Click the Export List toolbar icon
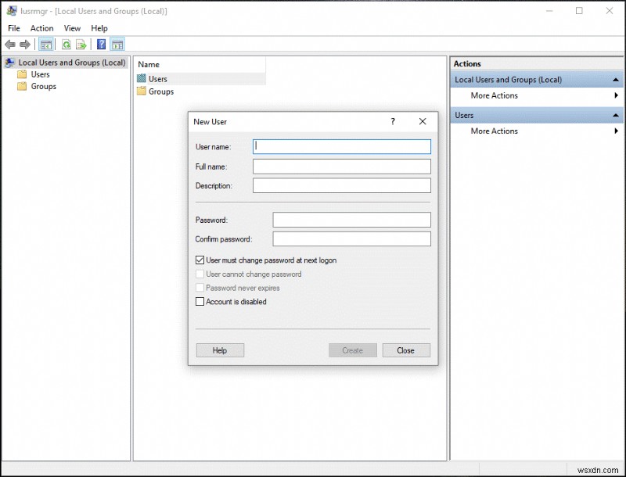 tap(81, 45)
